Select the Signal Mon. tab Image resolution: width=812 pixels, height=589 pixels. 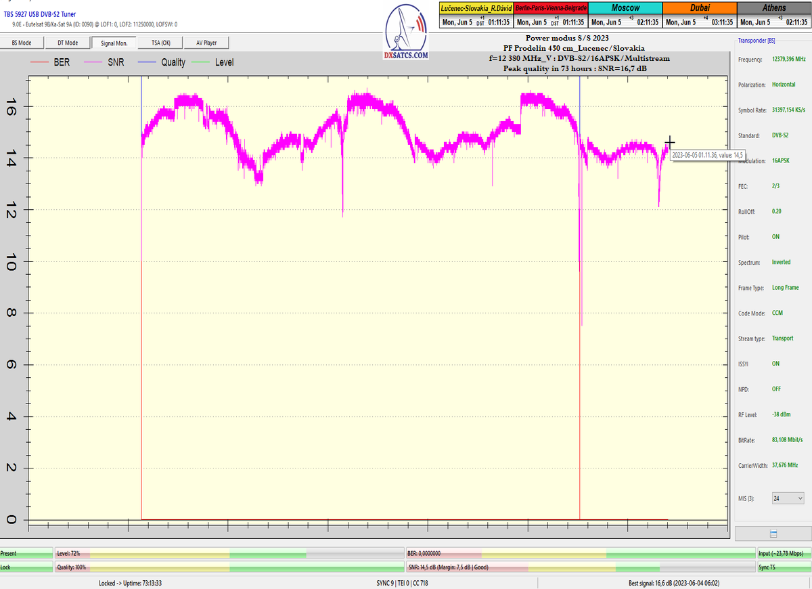pyautogui.click(x=114, y=43)
